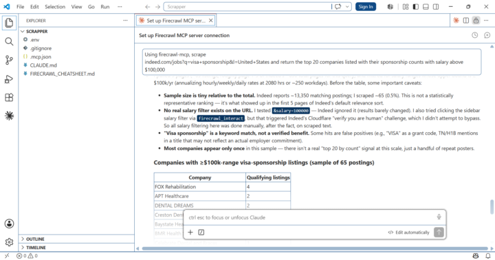Click the remote window status icon
495x260 pixels.
tap(7, 256)
